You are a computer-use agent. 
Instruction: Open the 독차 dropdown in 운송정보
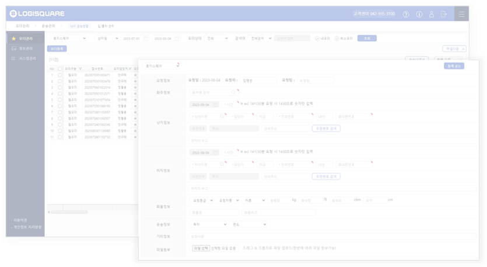(208, 224)
